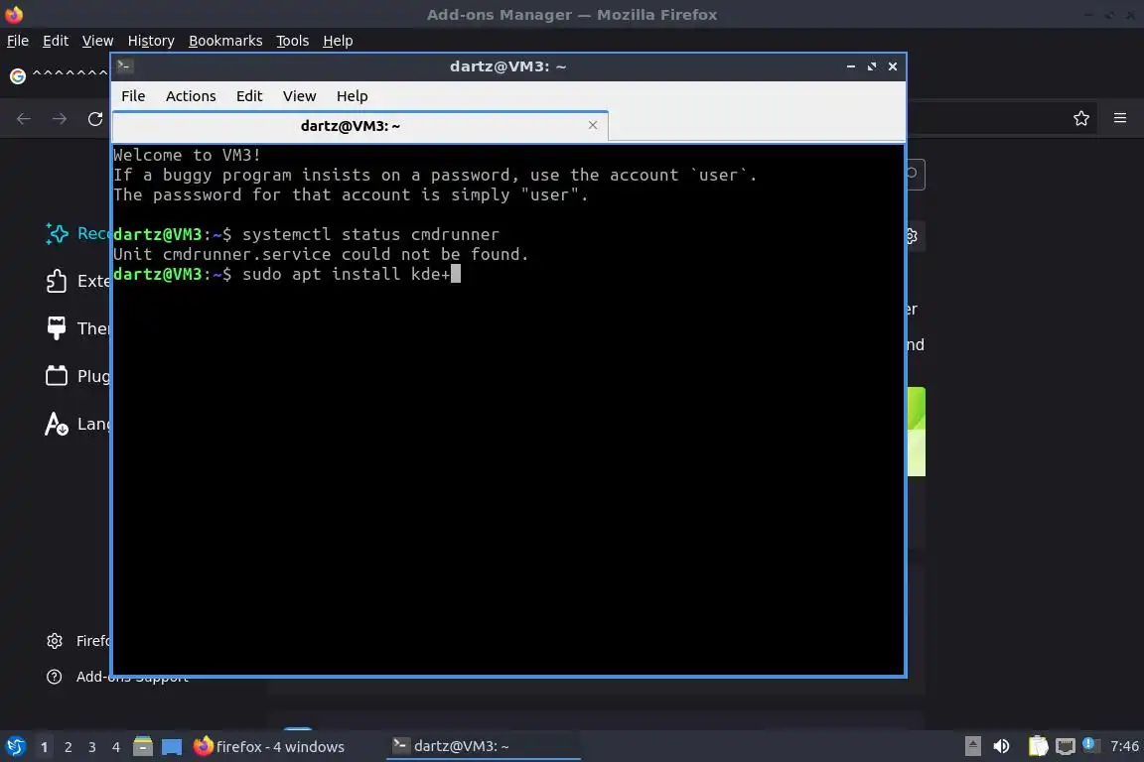The height and width of the screenshot is (762, 1144).
Task: Click the add-ons tools gear button
Action: 914,236
